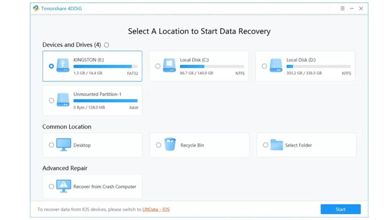The height and width of the screenshot is (220, 392).
Task: Click the Select Folder icon
Action: (x=276, y=145)
